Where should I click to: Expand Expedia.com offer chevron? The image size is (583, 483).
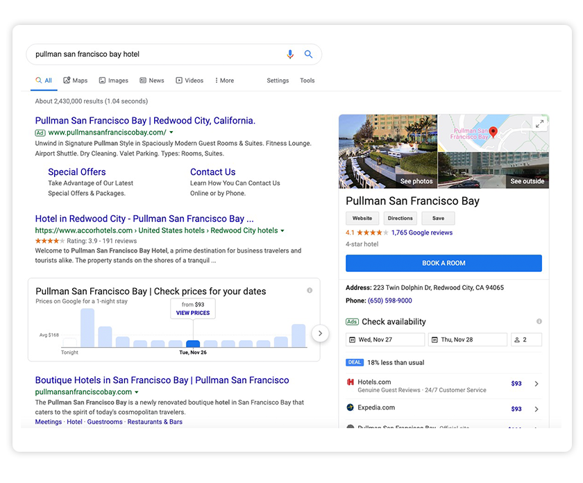pyautogui.click(x=536, y=409)
